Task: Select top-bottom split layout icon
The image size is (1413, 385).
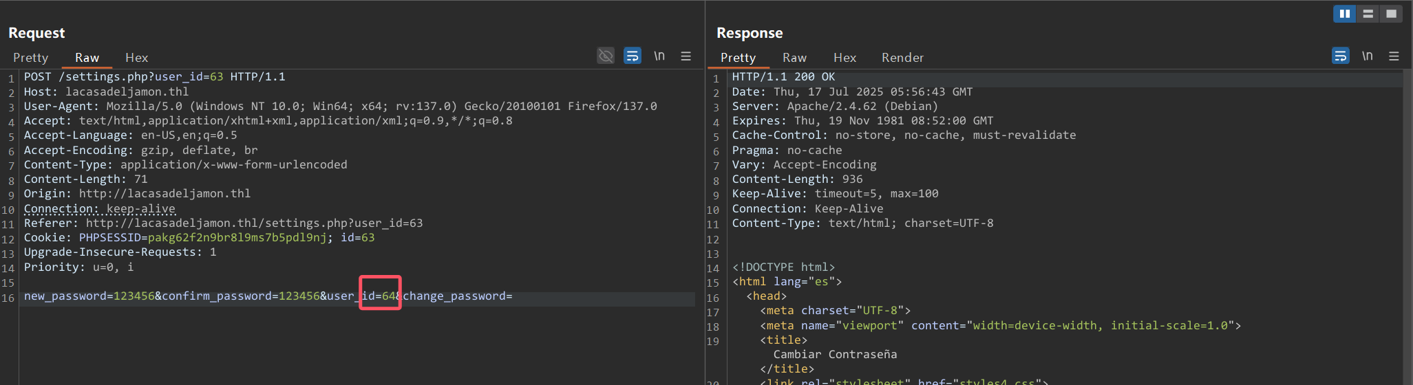Action: click(1368, 14)
